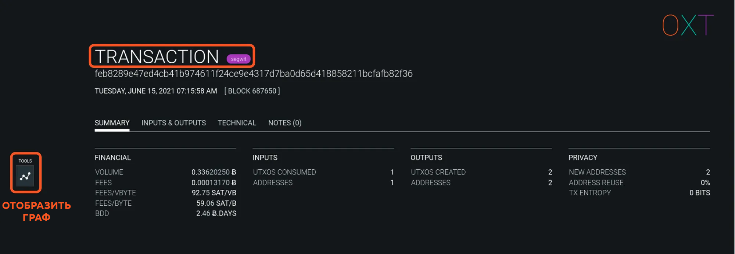Click the Volume value 0.33620250

coord(213,172)
